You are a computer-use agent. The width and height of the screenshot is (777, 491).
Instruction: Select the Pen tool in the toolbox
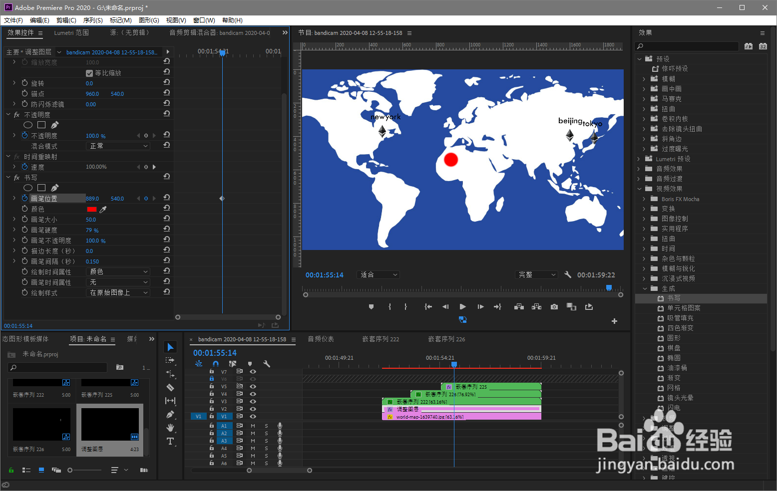click(x=170, y=414)
